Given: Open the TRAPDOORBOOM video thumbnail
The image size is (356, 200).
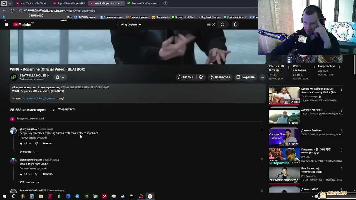Looking at the screenshot, I should pos(284,176).
